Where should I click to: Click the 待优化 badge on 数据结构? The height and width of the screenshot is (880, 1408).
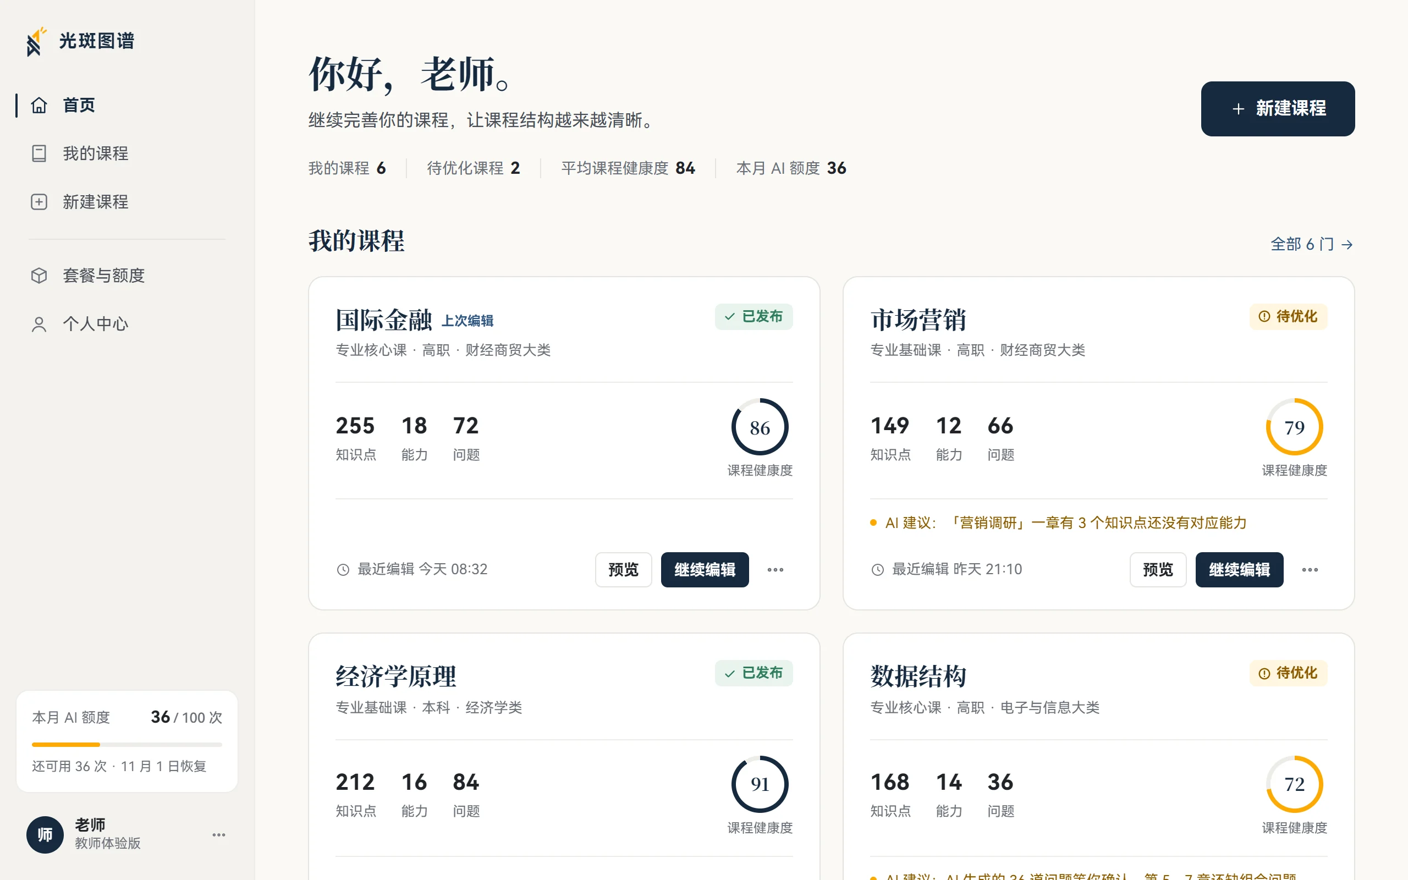click(x=1288, y=673)
